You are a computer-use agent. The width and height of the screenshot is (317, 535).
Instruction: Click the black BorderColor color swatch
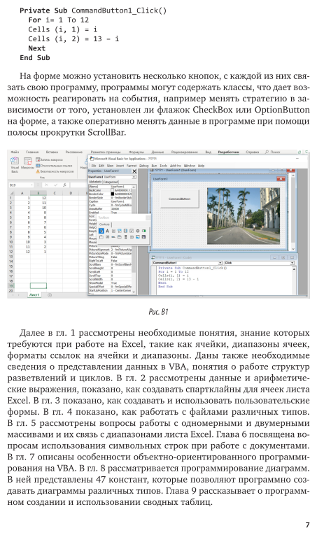[113, 194]
